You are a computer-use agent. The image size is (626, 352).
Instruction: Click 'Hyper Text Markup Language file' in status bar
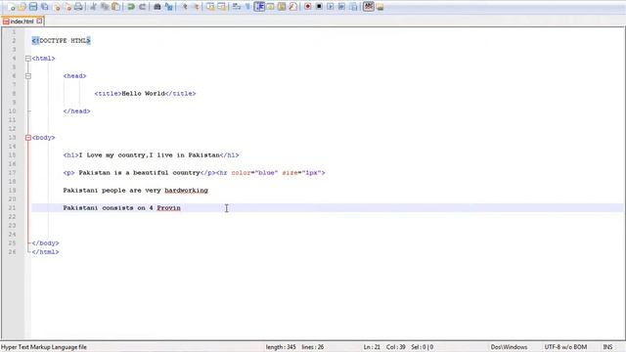pyautogui.click(x=44, y=347)
